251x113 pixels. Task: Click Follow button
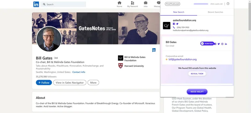pos(44,83)
